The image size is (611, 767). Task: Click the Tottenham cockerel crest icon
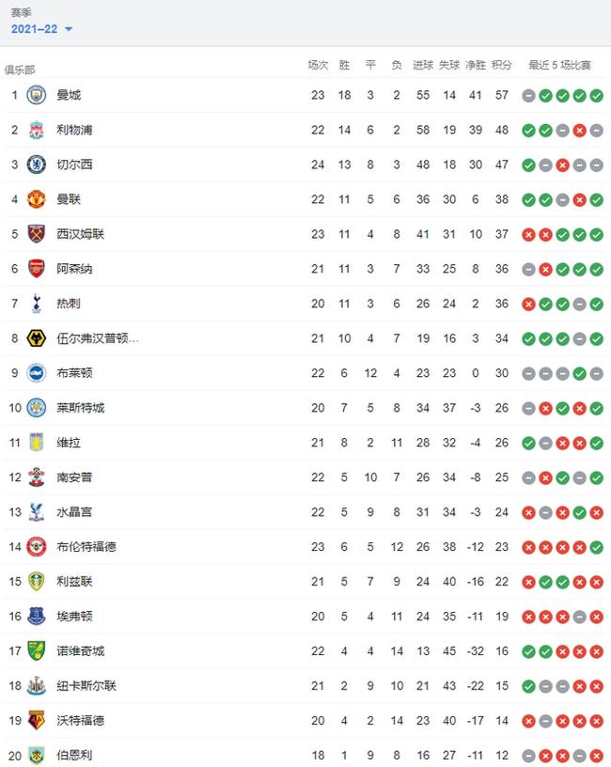pyautogui.click(x=37, y=304)
